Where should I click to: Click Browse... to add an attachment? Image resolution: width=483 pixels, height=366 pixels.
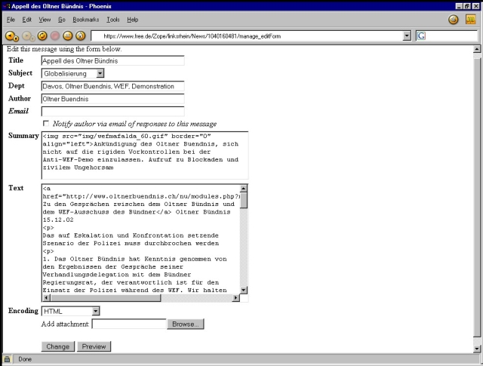pos(186,324)
